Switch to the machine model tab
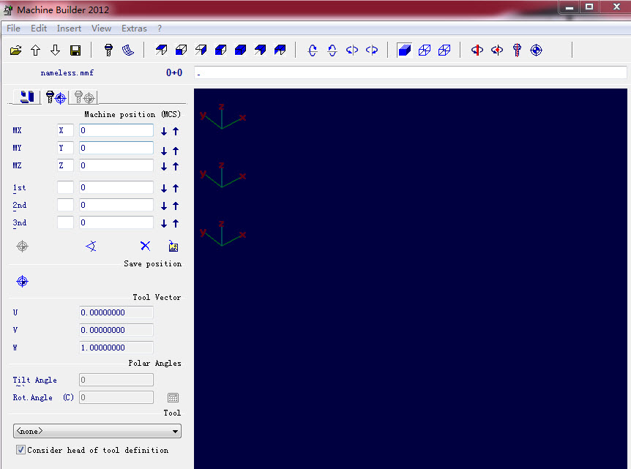 [x=27, y=97]
